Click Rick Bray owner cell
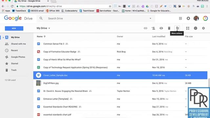This screenshot has width=210, height=118. 121,52
